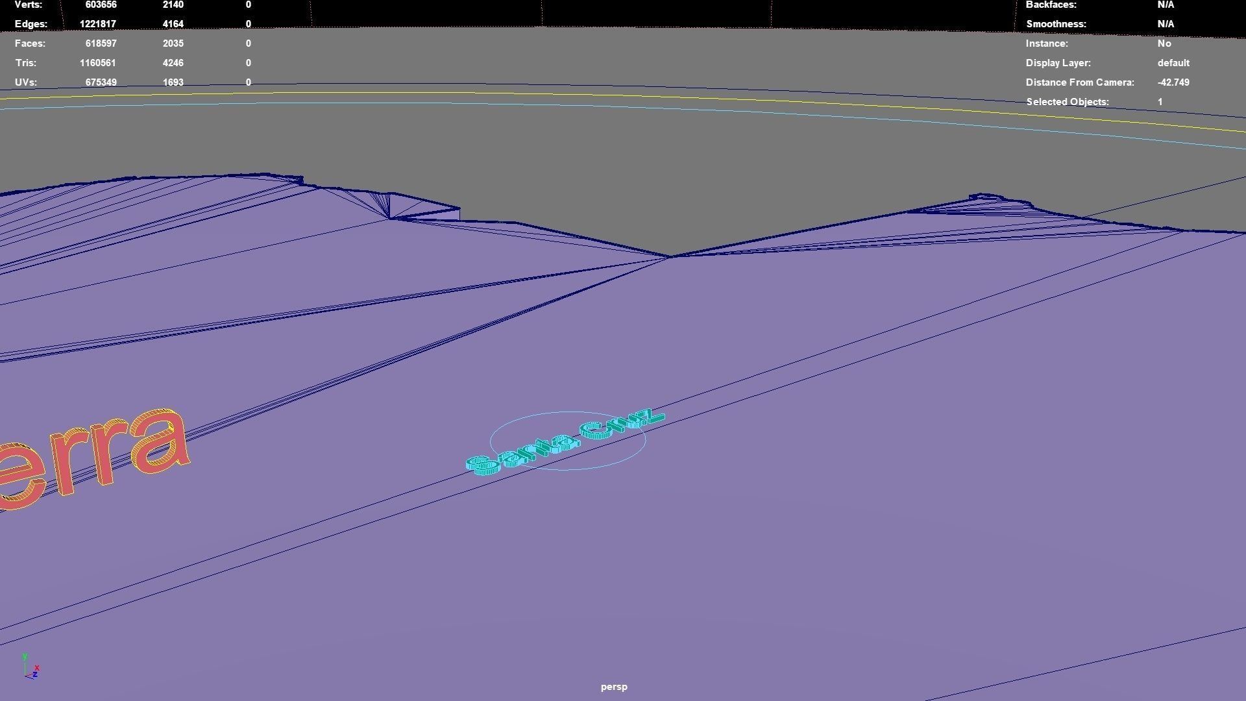Screen dimensions: 1246x701
Task: Select the yellow curve near the horizon
Action: [x=623, y=96]
